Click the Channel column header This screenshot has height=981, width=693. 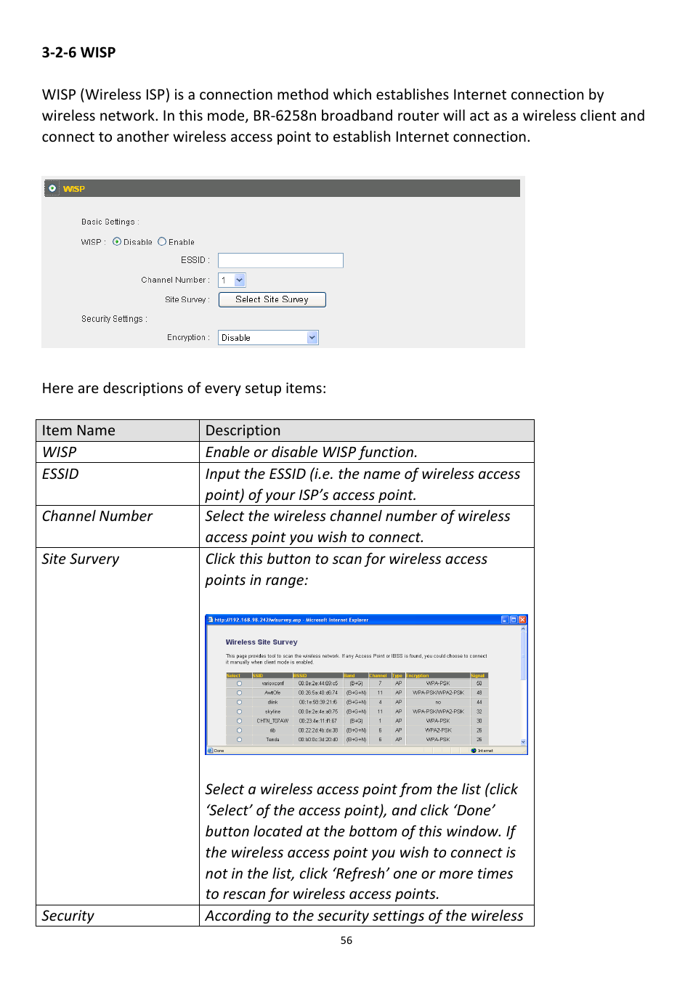(x=379, y=676)
